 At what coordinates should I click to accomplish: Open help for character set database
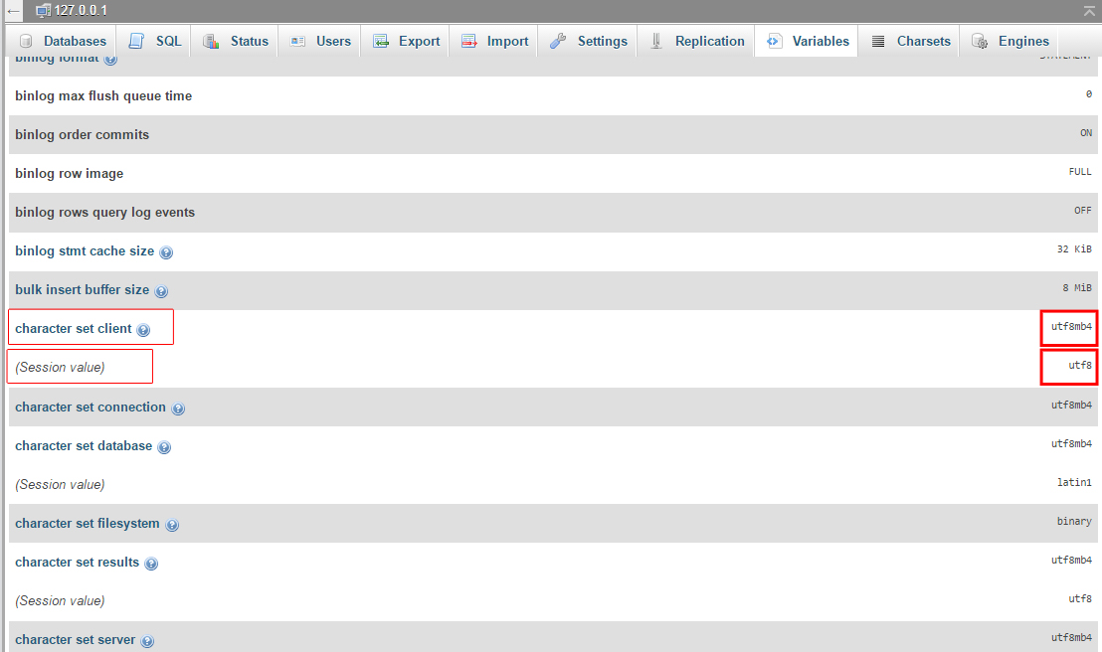click(166, 447)
